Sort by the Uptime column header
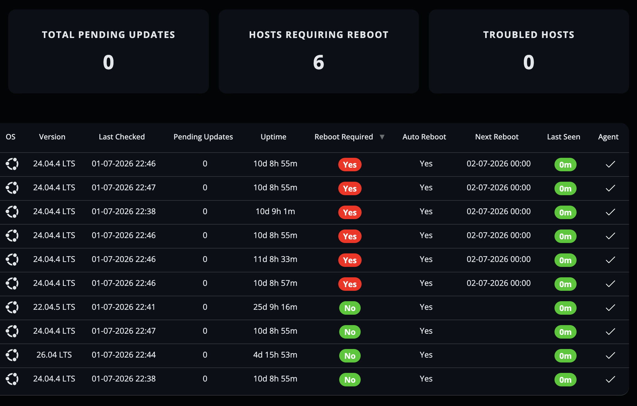The width and height of the screenshot is (637, 406). click(274, 137)
